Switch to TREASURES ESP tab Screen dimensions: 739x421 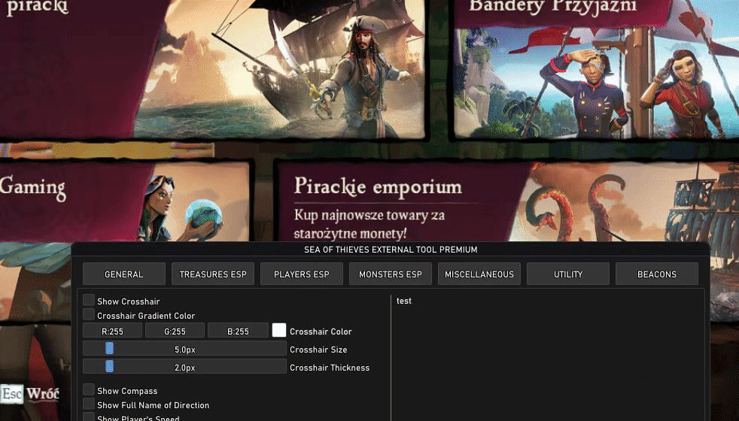[212, 274]
